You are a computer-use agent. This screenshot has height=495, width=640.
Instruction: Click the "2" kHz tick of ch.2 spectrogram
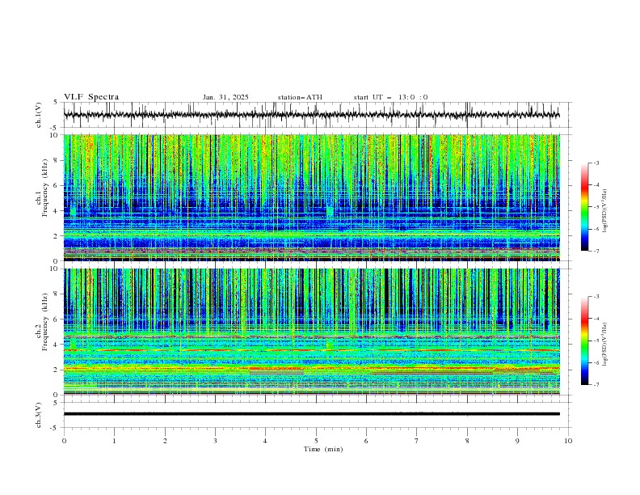pyautogui.click(x=57, y=370)
